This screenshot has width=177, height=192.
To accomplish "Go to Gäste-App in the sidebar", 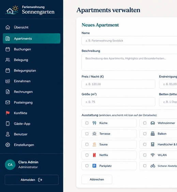I will tap(32, 123).
